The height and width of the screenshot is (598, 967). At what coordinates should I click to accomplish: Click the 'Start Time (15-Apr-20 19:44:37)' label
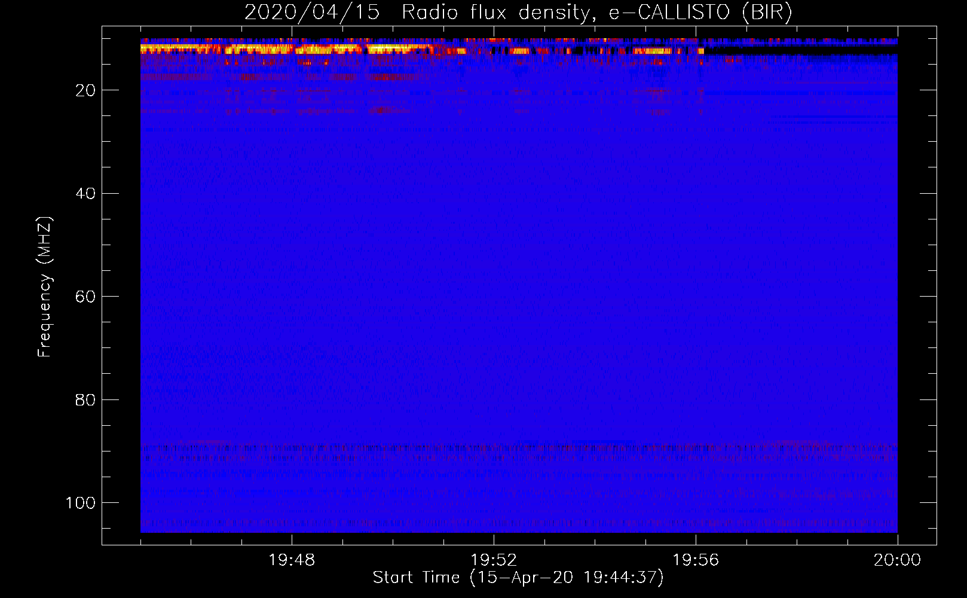click(x=518, y=578)
